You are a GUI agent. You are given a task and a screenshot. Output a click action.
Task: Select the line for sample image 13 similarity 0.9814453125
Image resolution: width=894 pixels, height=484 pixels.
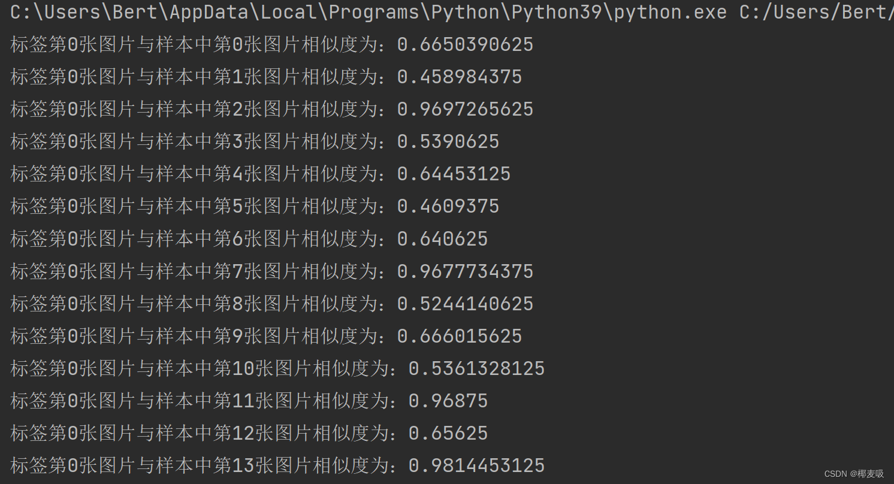[277, 465]
